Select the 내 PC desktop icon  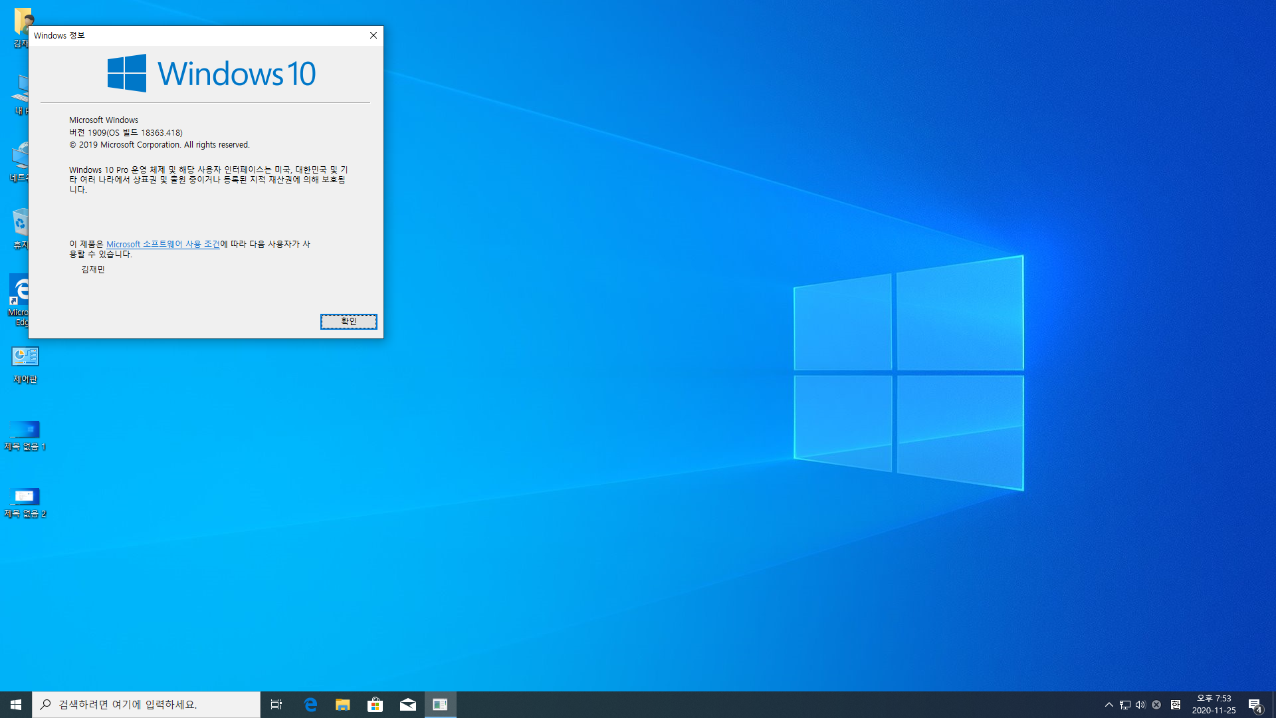click(20, 94)
